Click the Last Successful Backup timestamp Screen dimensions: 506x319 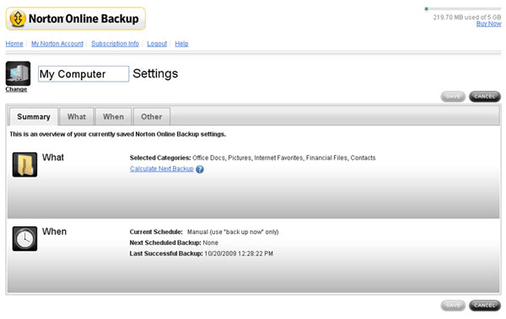click(x=239, y=253)
